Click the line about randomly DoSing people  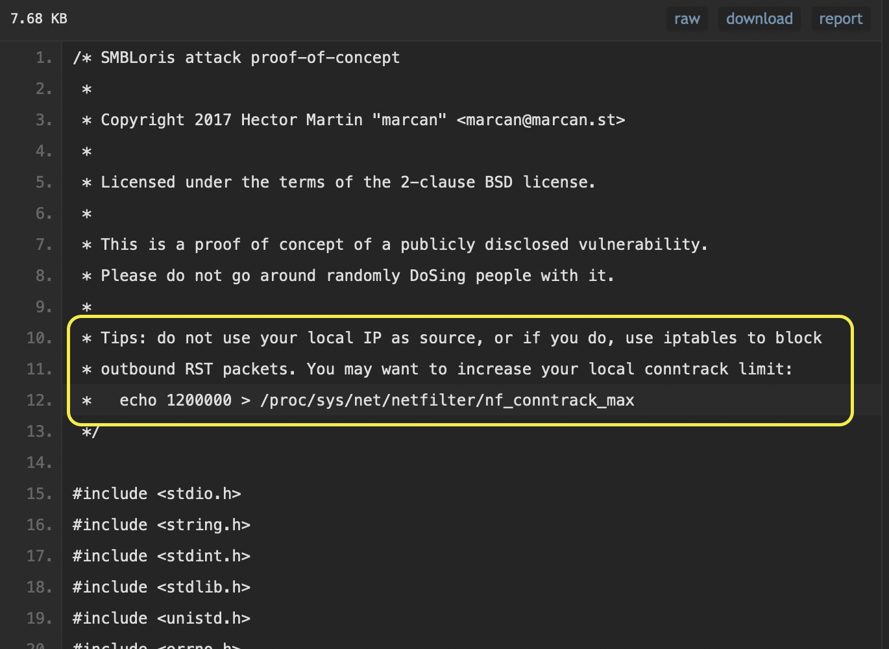point(348,276)
